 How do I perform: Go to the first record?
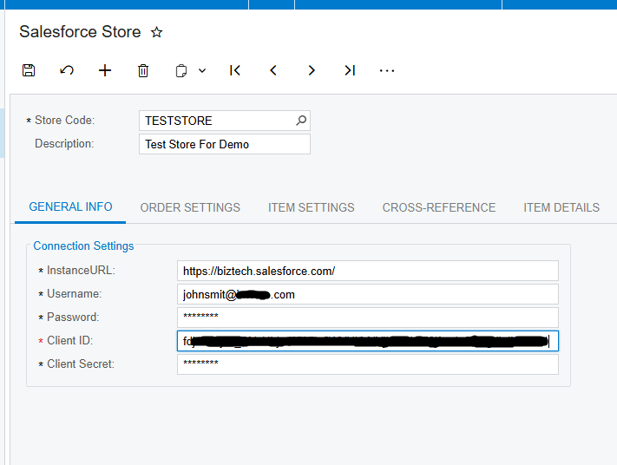tap(235, 70)
